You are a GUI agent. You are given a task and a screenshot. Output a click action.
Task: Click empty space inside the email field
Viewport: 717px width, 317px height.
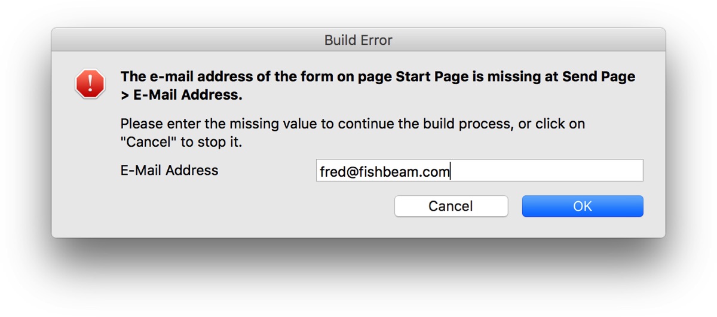[x=547, y=170]
